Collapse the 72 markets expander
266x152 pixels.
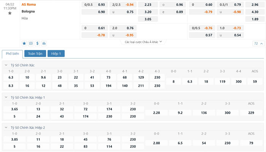coord(258,44)
